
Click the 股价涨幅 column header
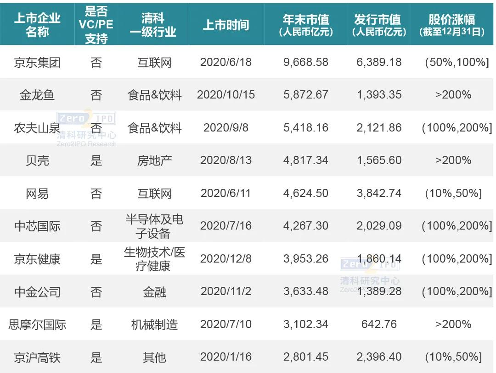click(x=451, y=24)
